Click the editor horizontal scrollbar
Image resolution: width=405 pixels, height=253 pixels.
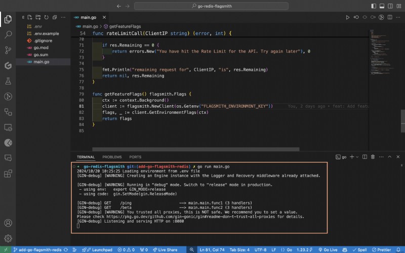[x=196, y=149]
